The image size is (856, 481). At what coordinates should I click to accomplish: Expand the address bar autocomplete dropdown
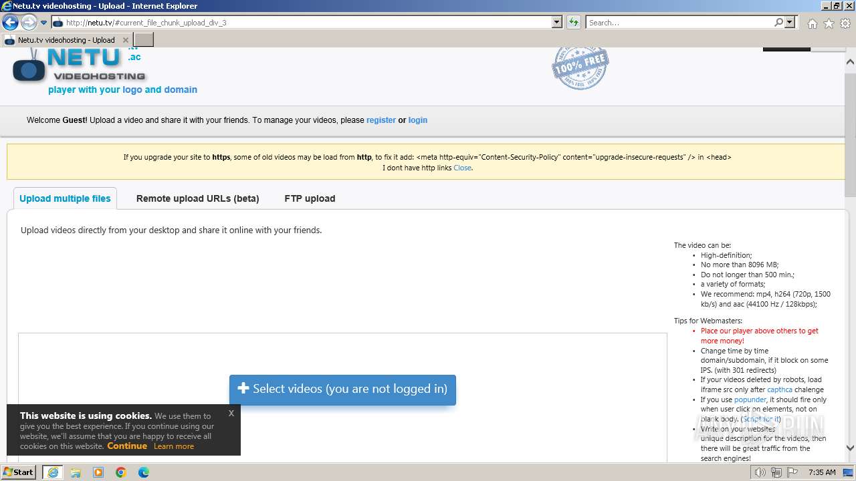click(557, 23)
